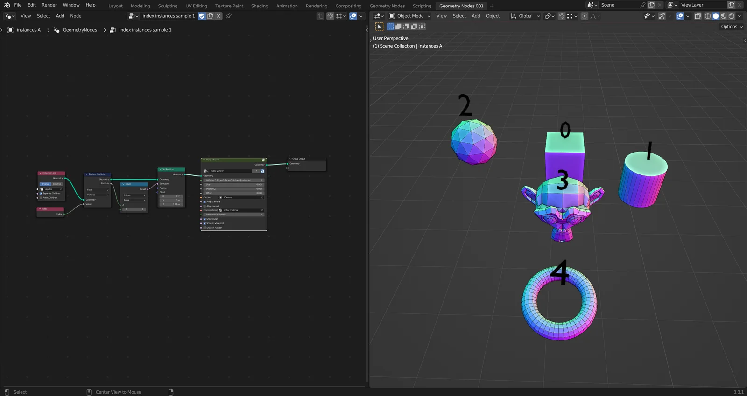This screenshot has width=747, height=396.
Task: Open Global transform orientation dropdown
Action: pos(525,16)
